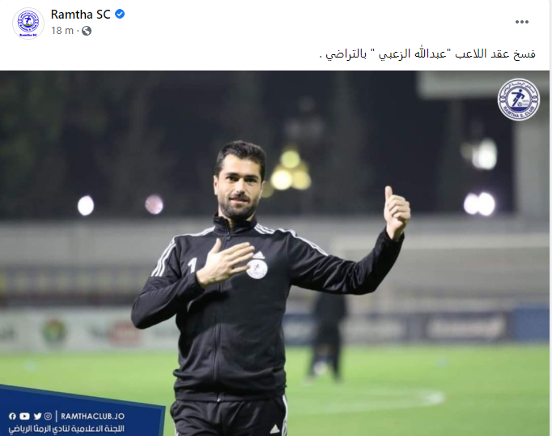The width and height of the screenshot is (552, 436).
Task: Open the player photo in the post
Action: coord(274,253)
